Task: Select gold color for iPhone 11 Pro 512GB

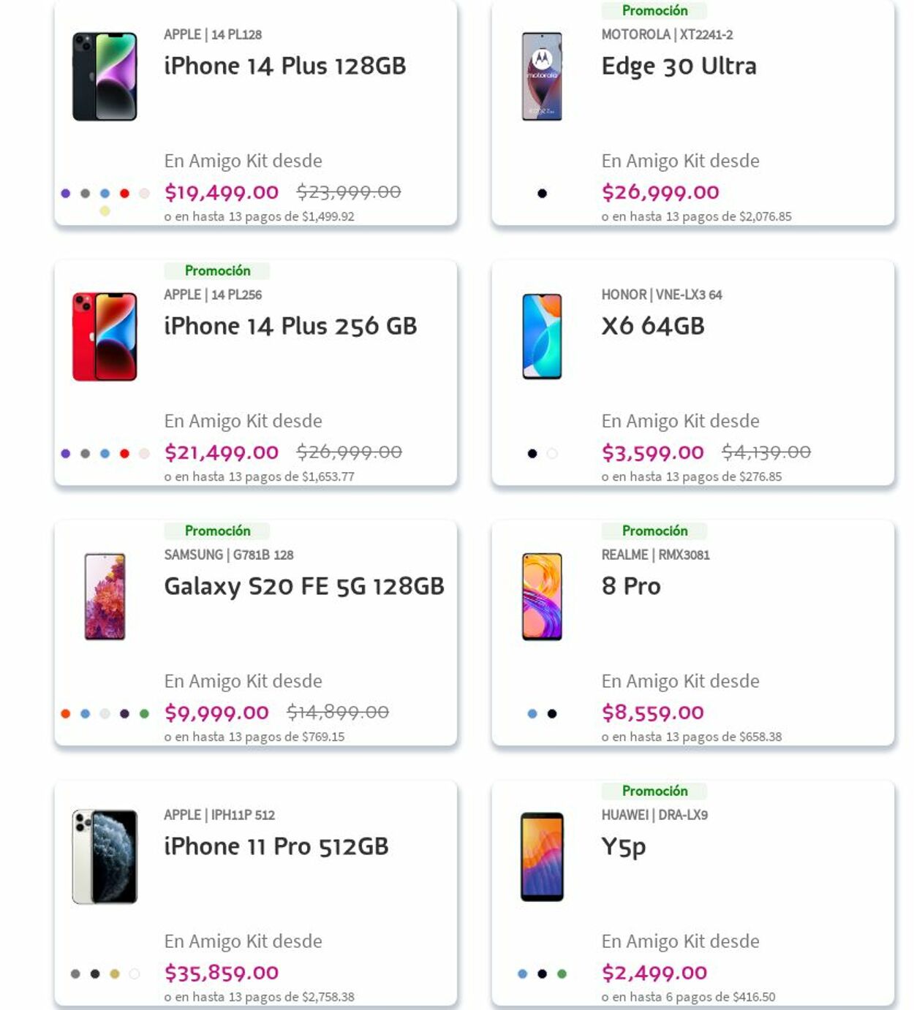Action: point(114,974)
